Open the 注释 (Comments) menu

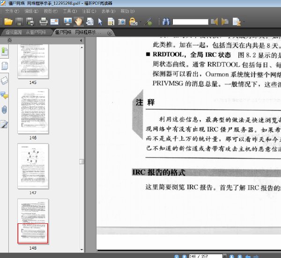(x=89, y=11)
